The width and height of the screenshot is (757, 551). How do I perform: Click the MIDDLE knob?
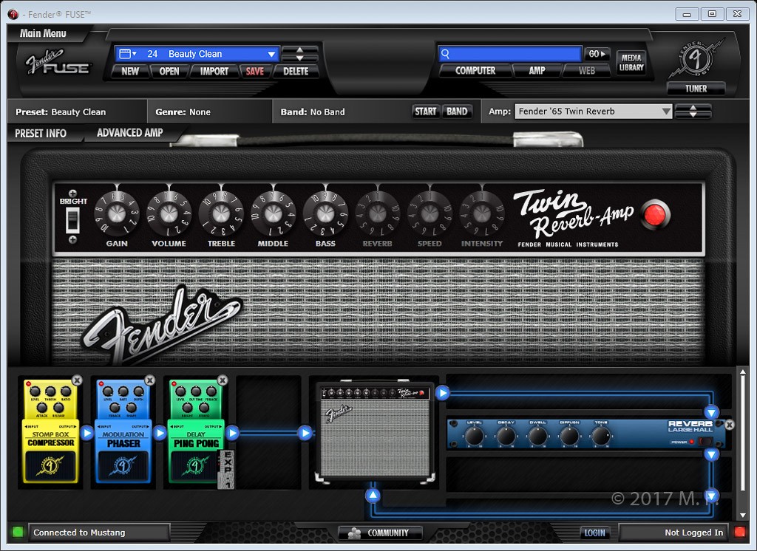click(274, 213)
